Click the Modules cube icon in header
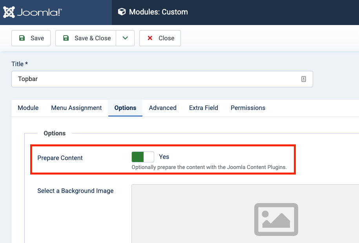 pyautogui.click(x=122, y=12)
